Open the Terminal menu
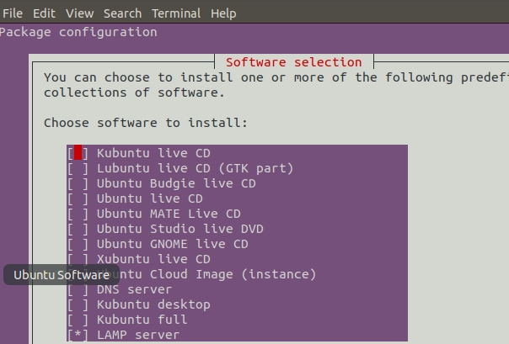509x344 pixels. click(x=176, y=13)
